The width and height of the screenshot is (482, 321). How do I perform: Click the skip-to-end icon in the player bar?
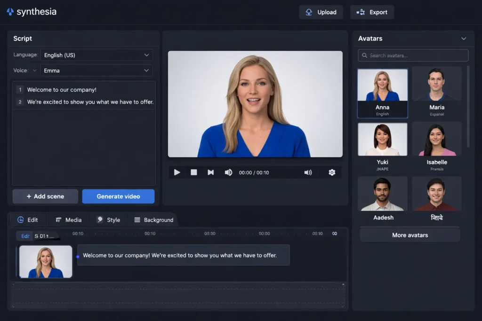click(210, 172)
